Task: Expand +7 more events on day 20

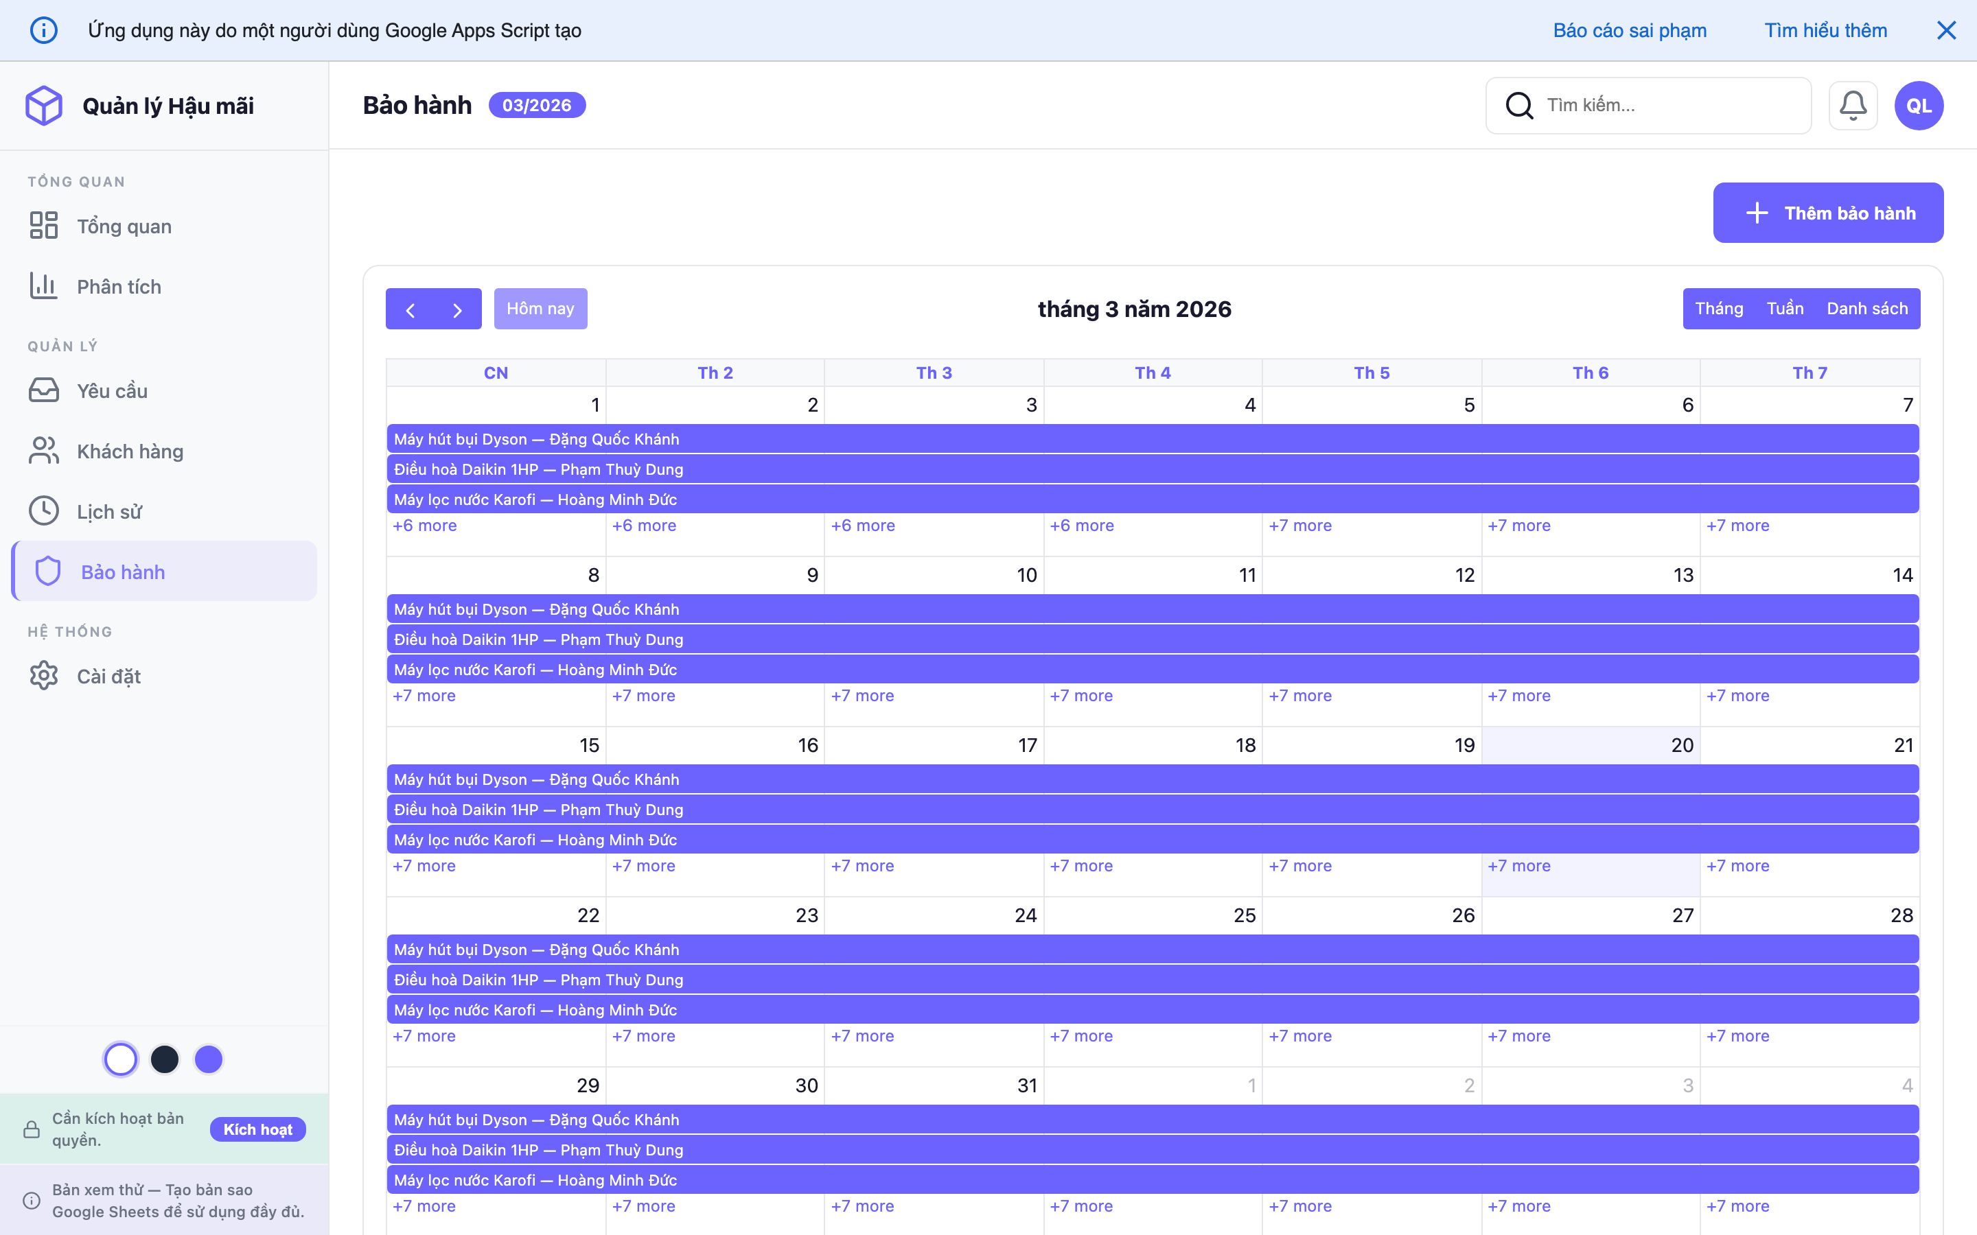Action: point(1518,866)
